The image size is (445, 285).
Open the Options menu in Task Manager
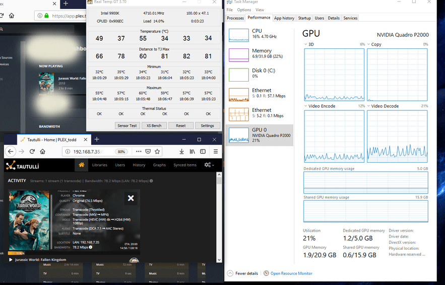[244, 10]
